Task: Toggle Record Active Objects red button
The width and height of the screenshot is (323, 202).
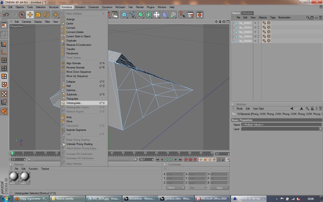Action: point(186,160)
